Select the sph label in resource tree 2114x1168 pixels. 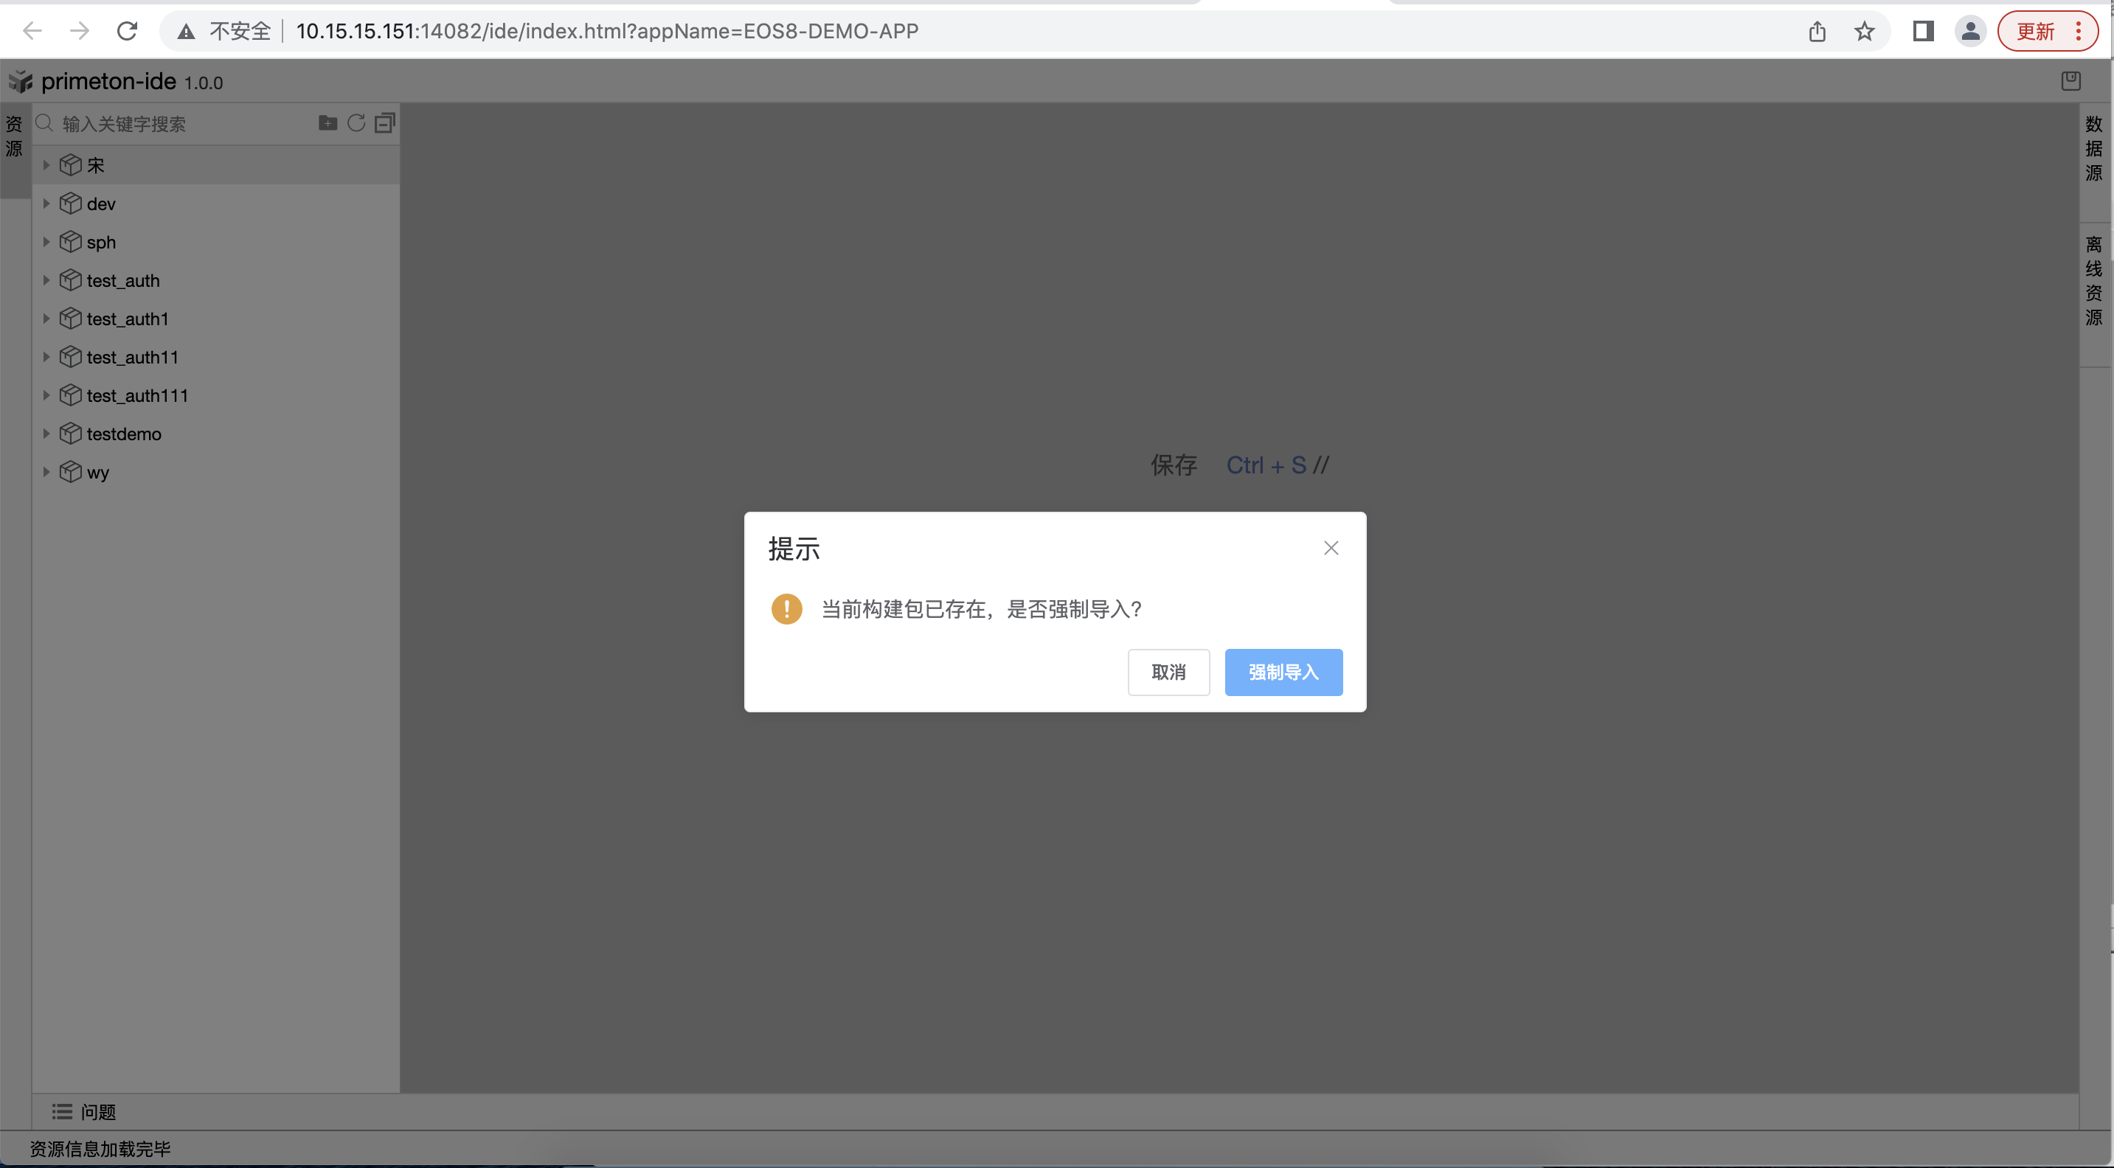(x=101, y=243)
